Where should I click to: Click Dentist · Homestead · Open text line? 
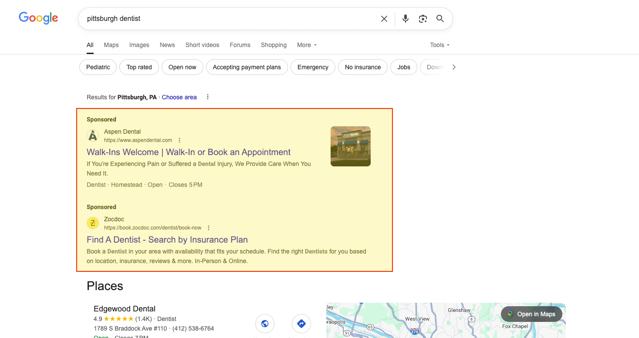(x=145, y=185)
